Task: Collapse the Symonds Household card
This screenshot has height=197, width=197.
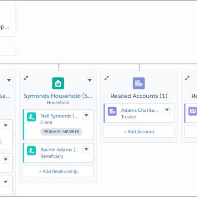Action: click(x=26, y=78)
